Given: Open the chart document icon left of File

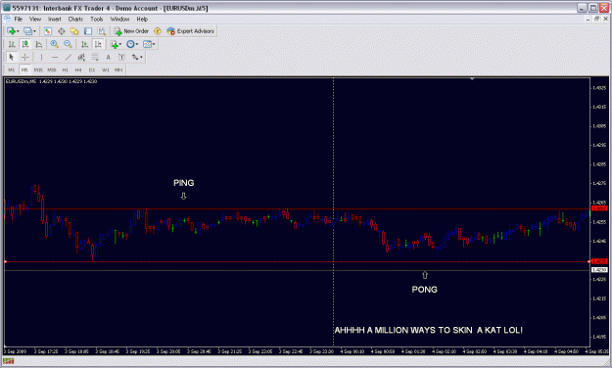Looking at the screenshot, I should coord(8,19).
